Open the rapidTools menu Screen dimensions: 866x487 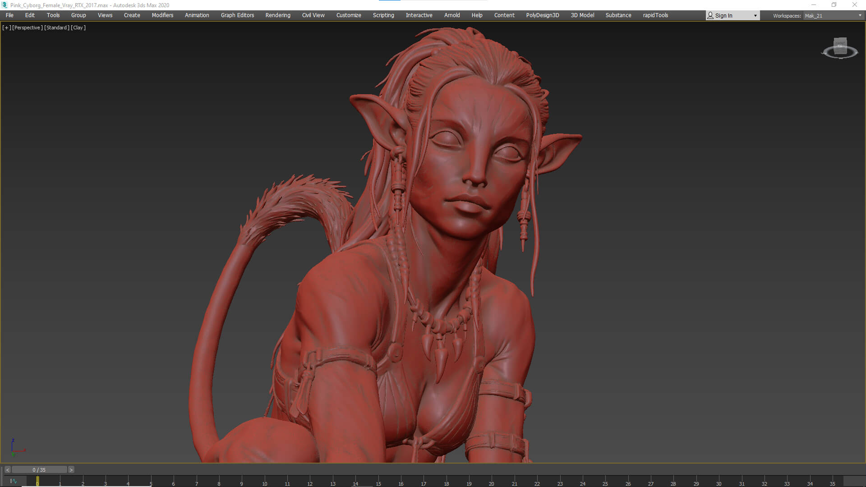[655, 15]
